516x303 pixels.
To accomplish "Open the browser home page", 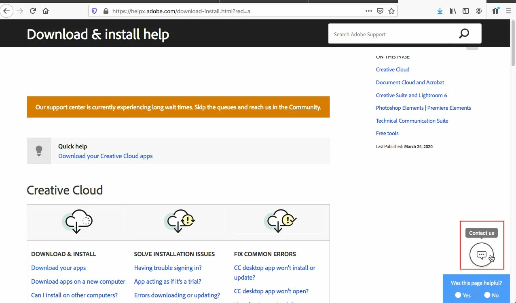I will (46, 11).
